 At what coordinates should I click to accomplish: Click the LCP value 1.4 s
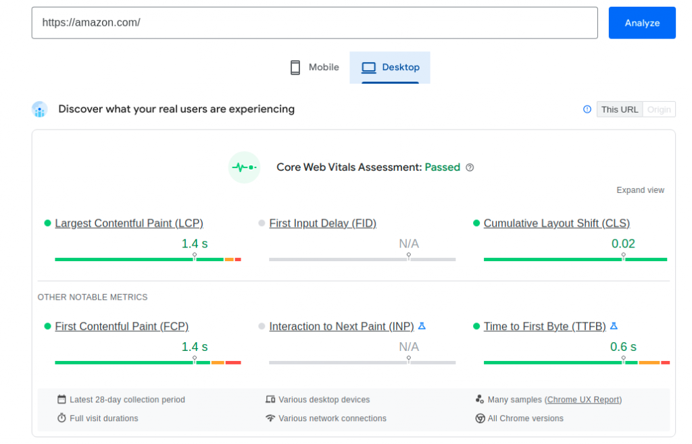coord(195,244)
